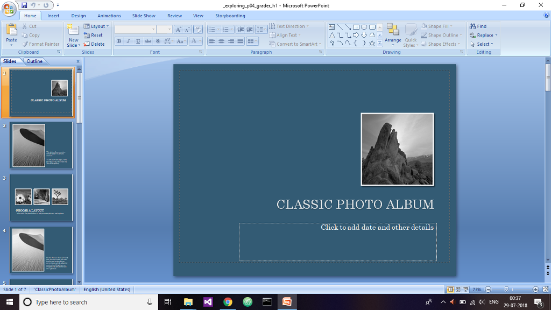Viewport: 551px width, 310px height.
Task: Open the Animations ribbon tab
Action: point(109,16)
